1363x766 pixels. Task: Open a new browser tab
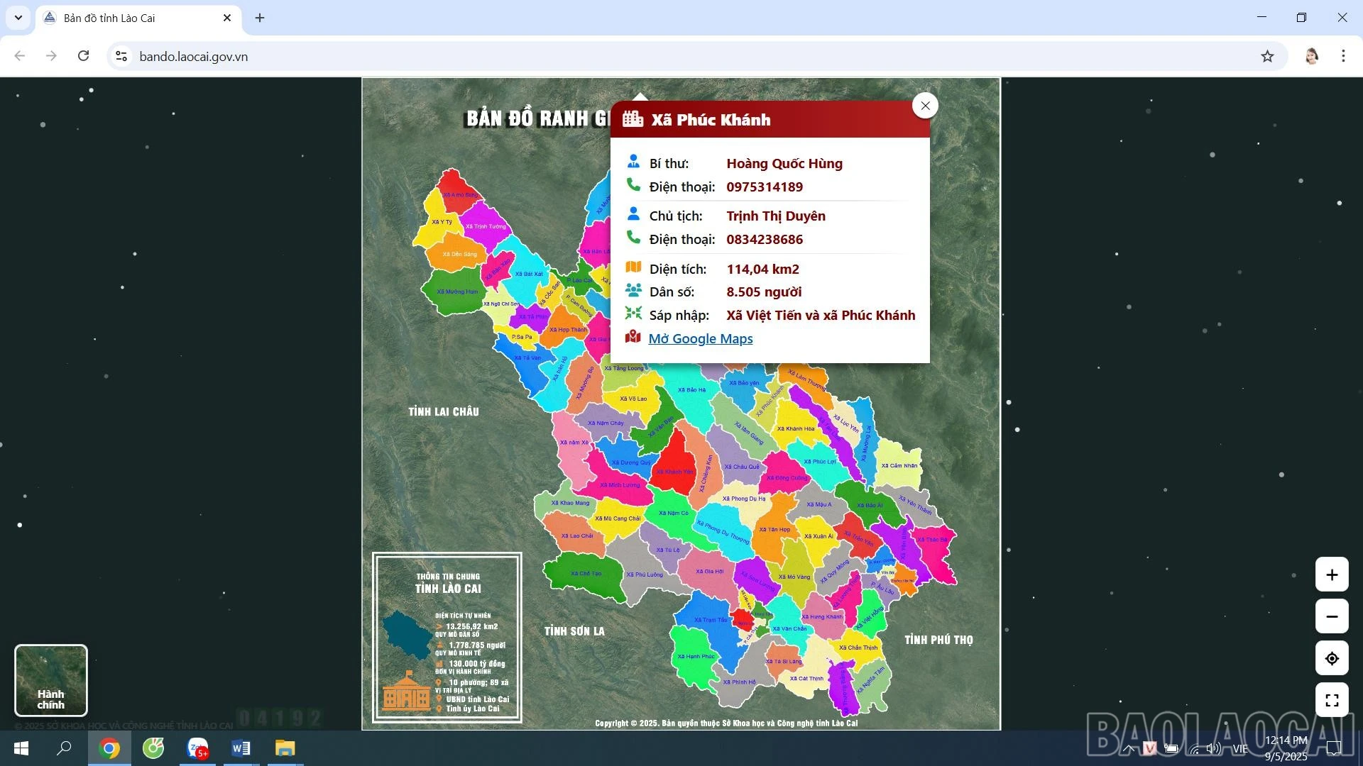(x=260, y=18)
